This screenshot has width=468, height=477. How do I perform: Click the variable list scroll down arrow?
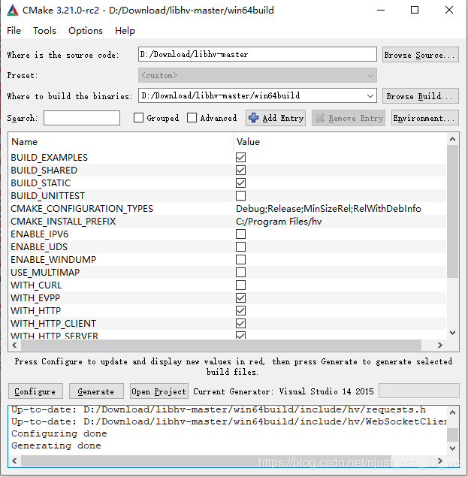(x=452, y=333)
